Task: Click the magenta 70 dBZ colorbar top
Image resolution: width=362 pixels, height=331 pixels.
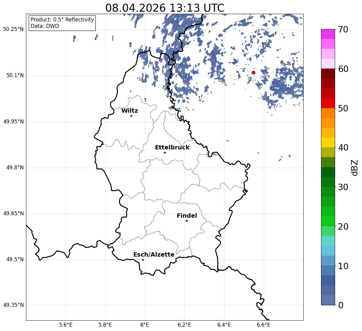Action: tap(328, 34)
